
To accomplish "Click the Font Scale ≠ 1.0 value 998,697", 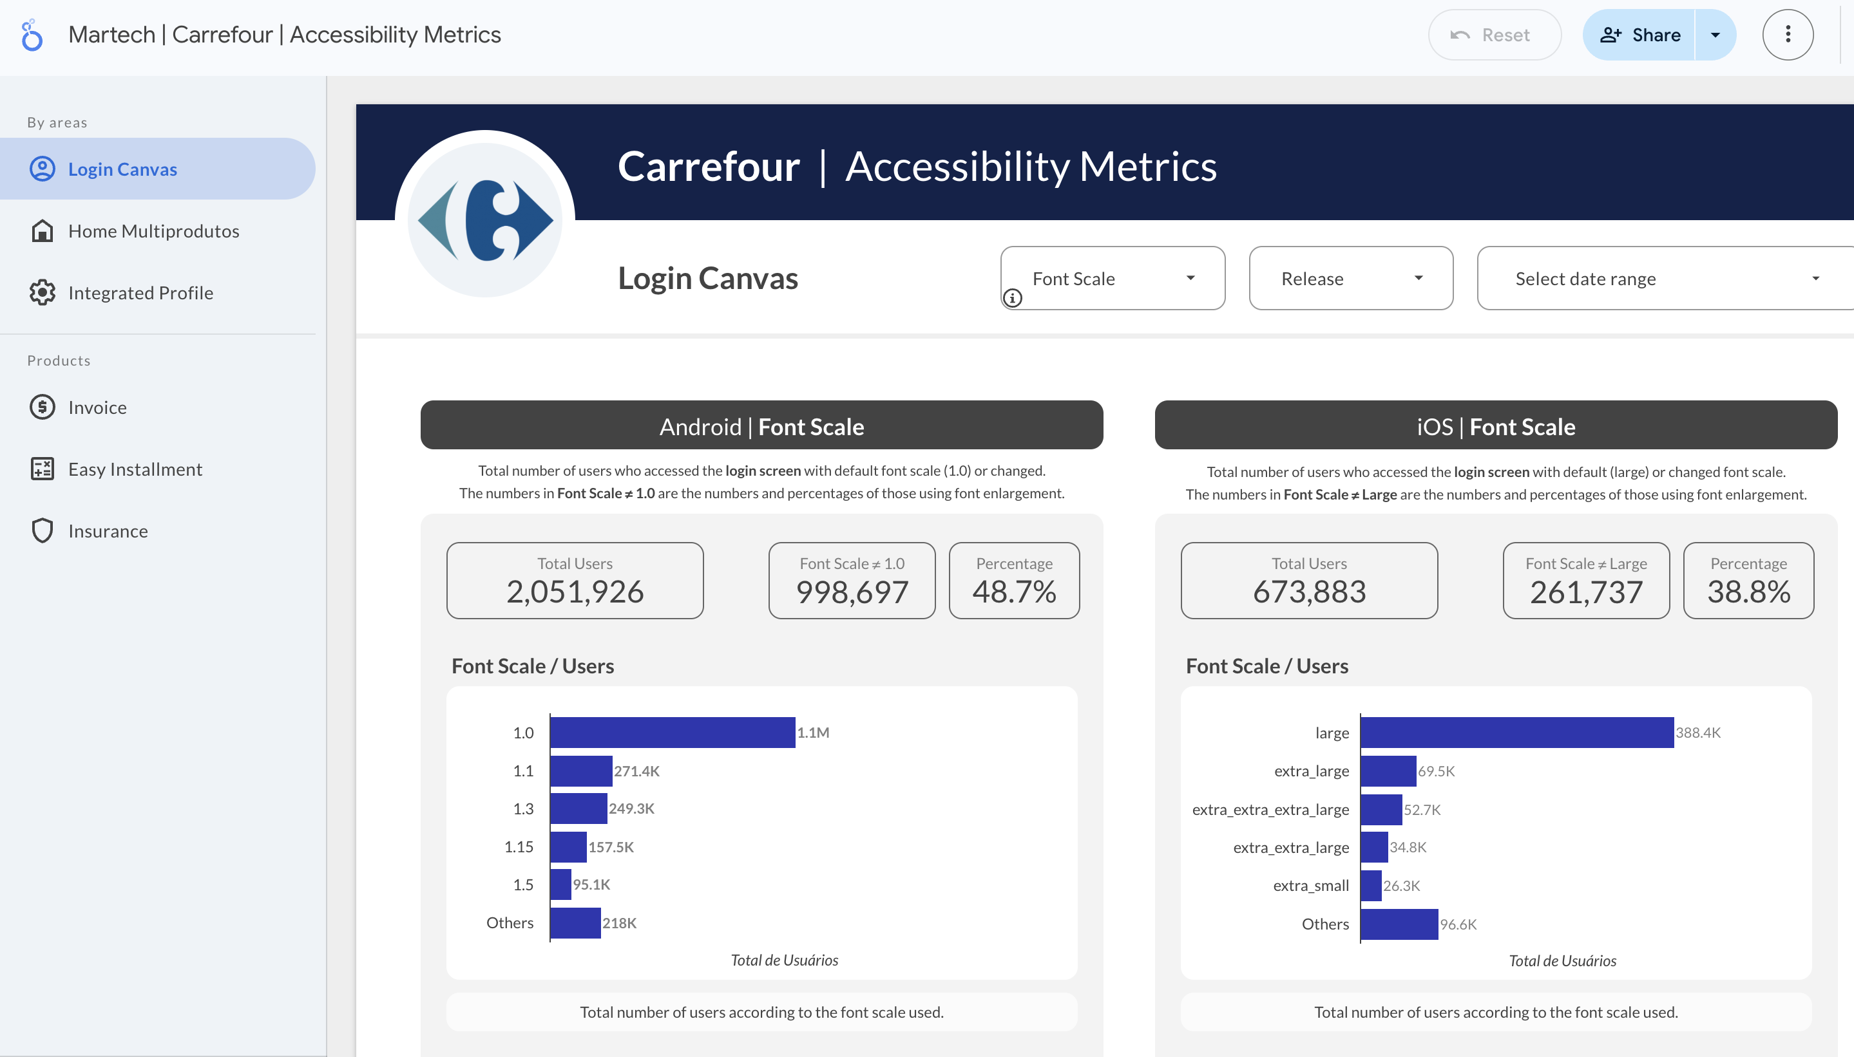I will click(852, 591).
